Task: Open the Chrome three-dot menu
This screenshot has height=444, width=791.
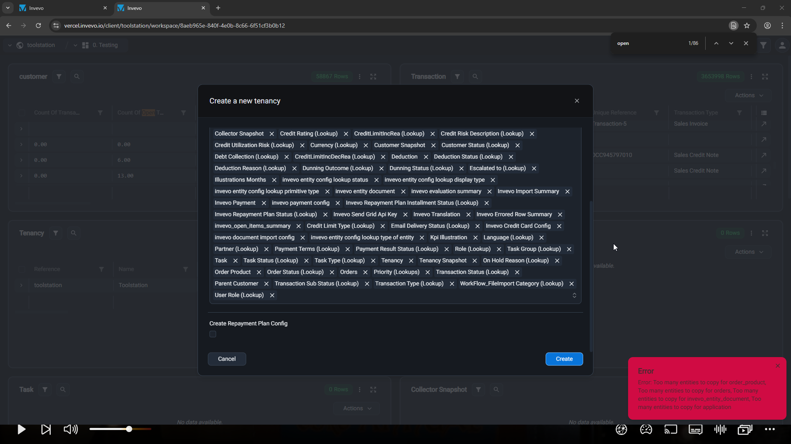Action: tap(782, 26)
